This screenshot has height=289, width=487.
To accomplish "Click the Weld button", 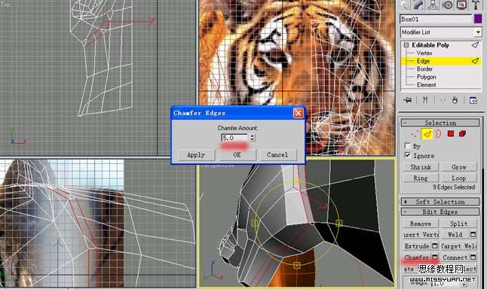I will pos(455,235).
